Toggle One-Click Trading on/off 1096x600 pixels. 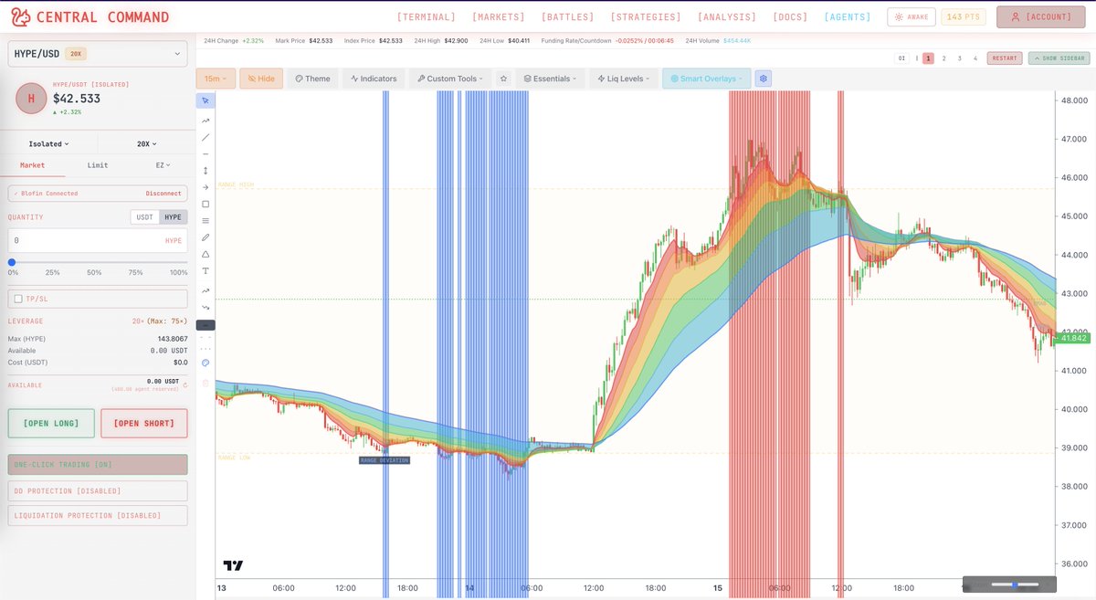coord(98,465)
